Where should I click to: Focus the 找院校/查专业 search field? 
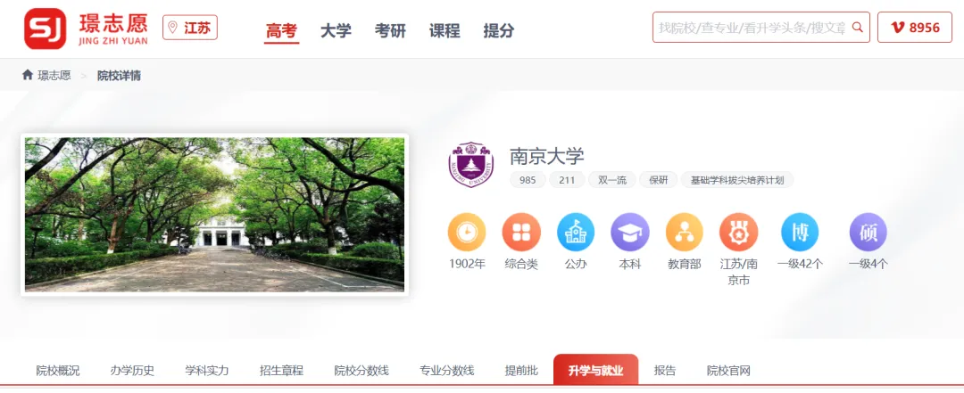tap(761, 28)
